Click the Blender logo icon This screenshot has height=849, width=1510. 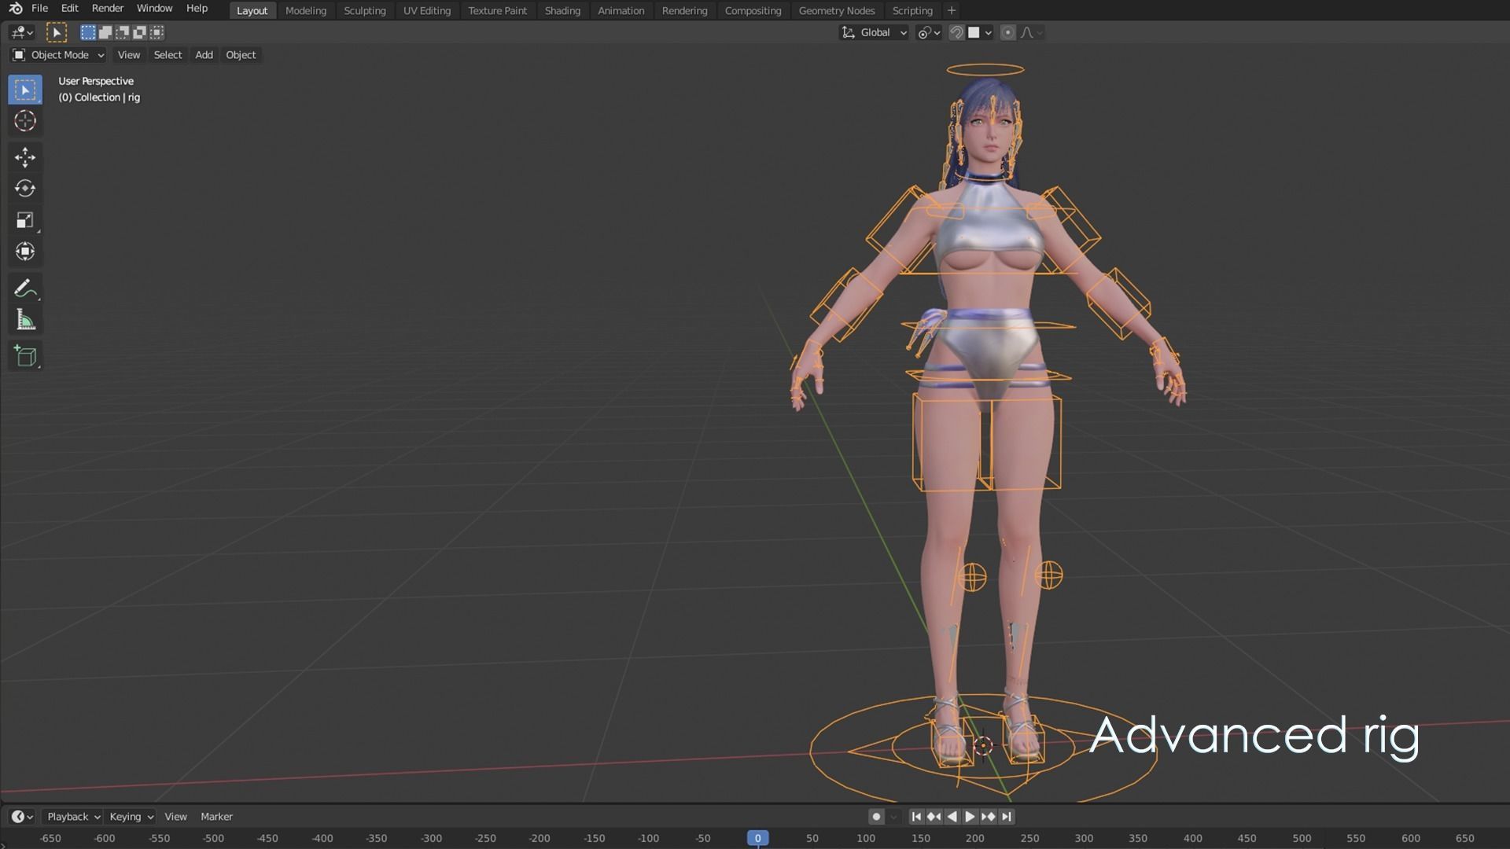tap(16, 9)
